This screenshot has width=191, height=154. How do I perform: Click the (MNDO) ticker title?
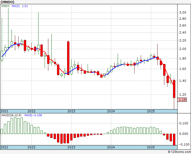[9, 3]
